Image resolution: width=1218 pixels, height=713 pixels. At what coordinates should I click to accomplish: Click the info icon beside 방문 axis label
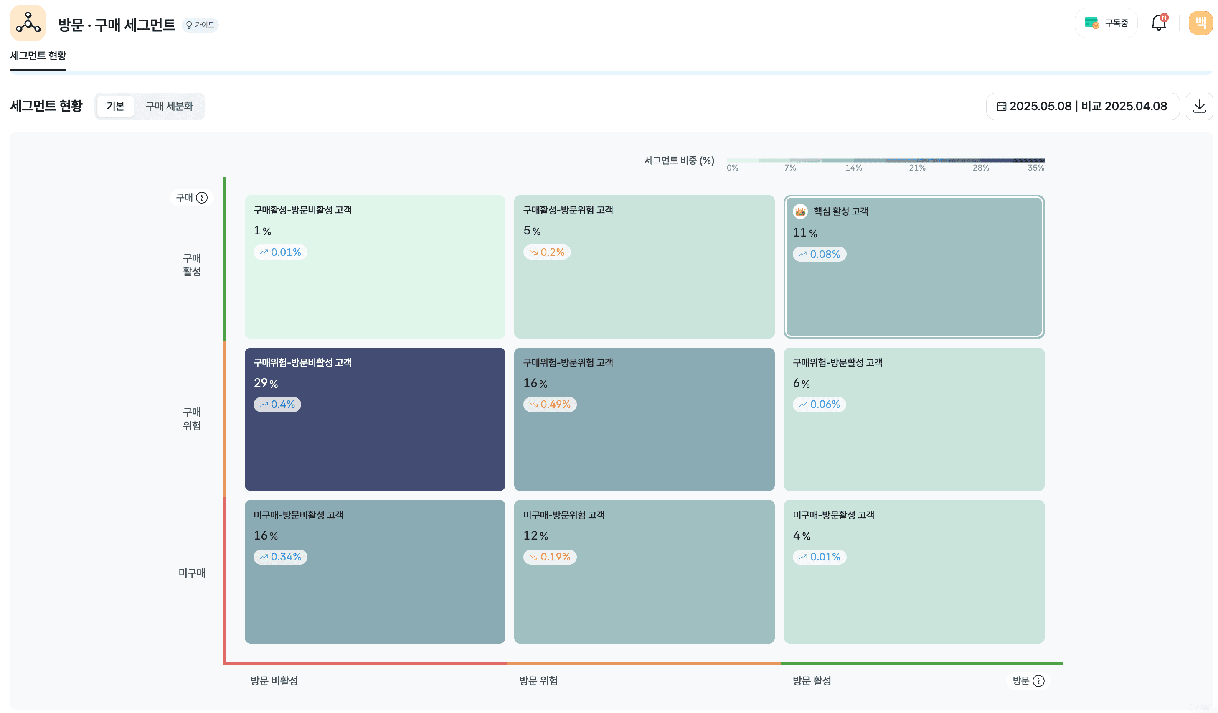pos(1039,680)
